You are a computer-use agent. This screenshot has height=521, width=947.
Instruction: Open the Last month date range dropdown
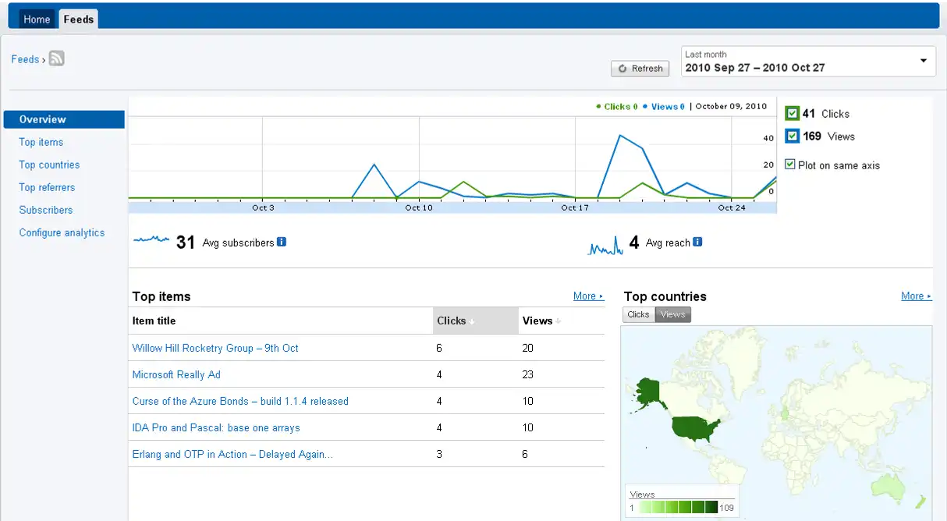tap(809, 61)
